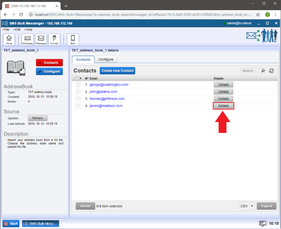The image size is (281, 229).
Task: Expand the select-all dropdown arrow in header
Action: (81, 79)
